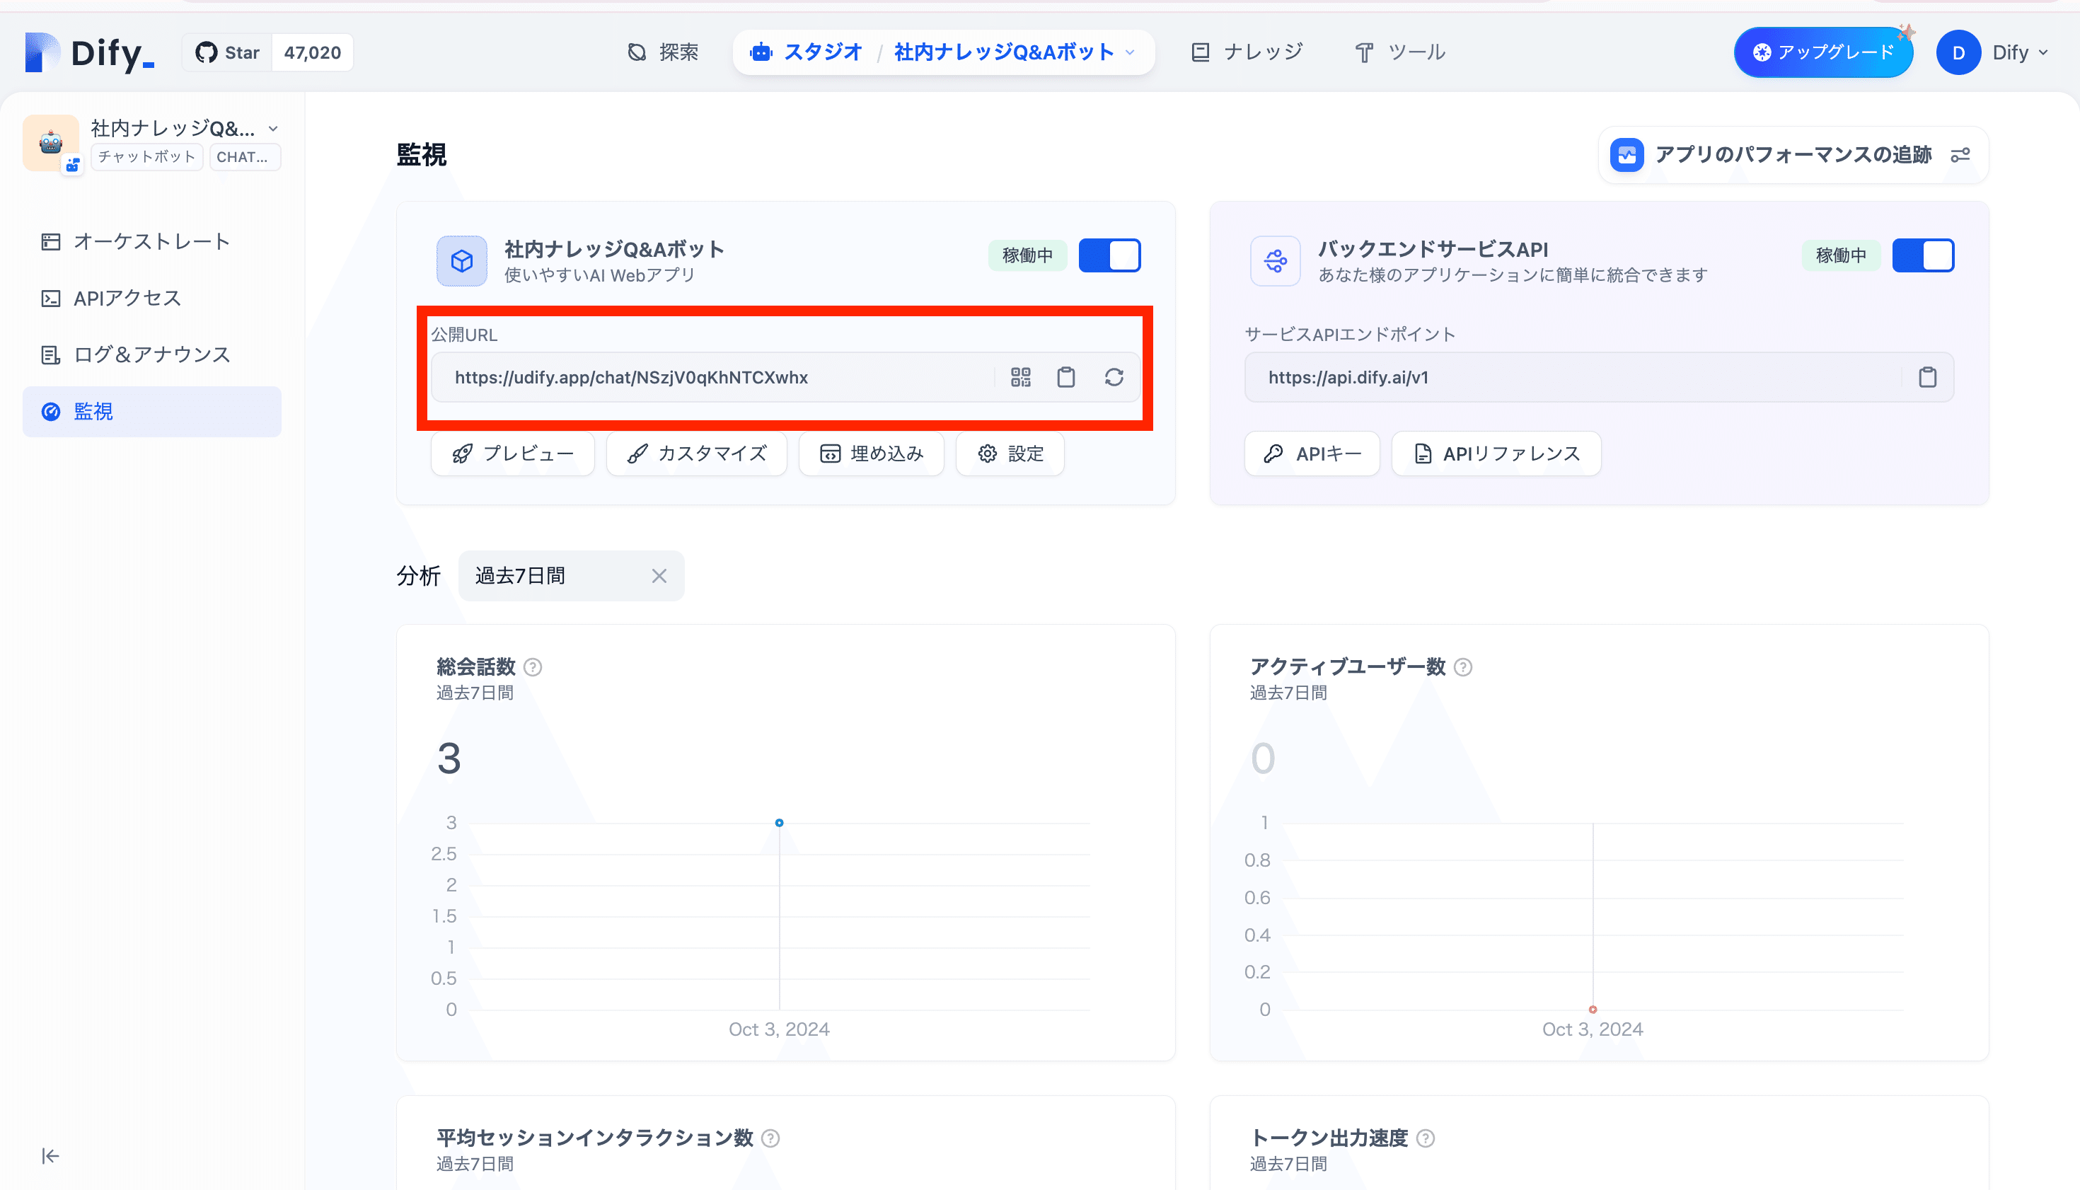Click the プレビュー button
This screenshot has width=2080, height=1190.
point(512,454)
